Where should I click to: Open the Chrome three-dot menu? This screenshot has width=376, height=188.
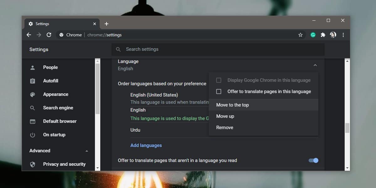point(343,35)
